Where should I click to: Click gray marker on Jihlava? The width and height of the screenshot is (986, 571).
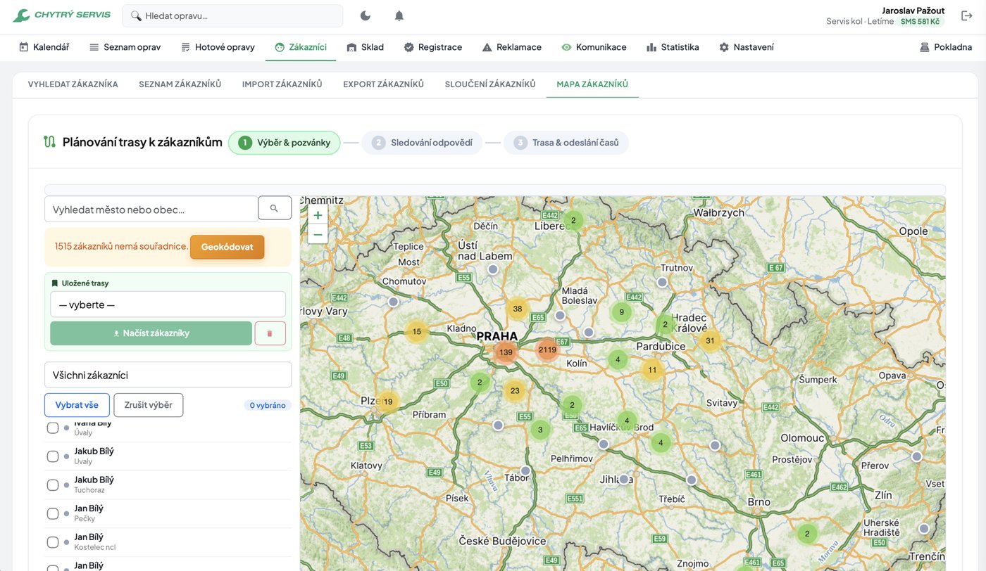pos(623,479)
